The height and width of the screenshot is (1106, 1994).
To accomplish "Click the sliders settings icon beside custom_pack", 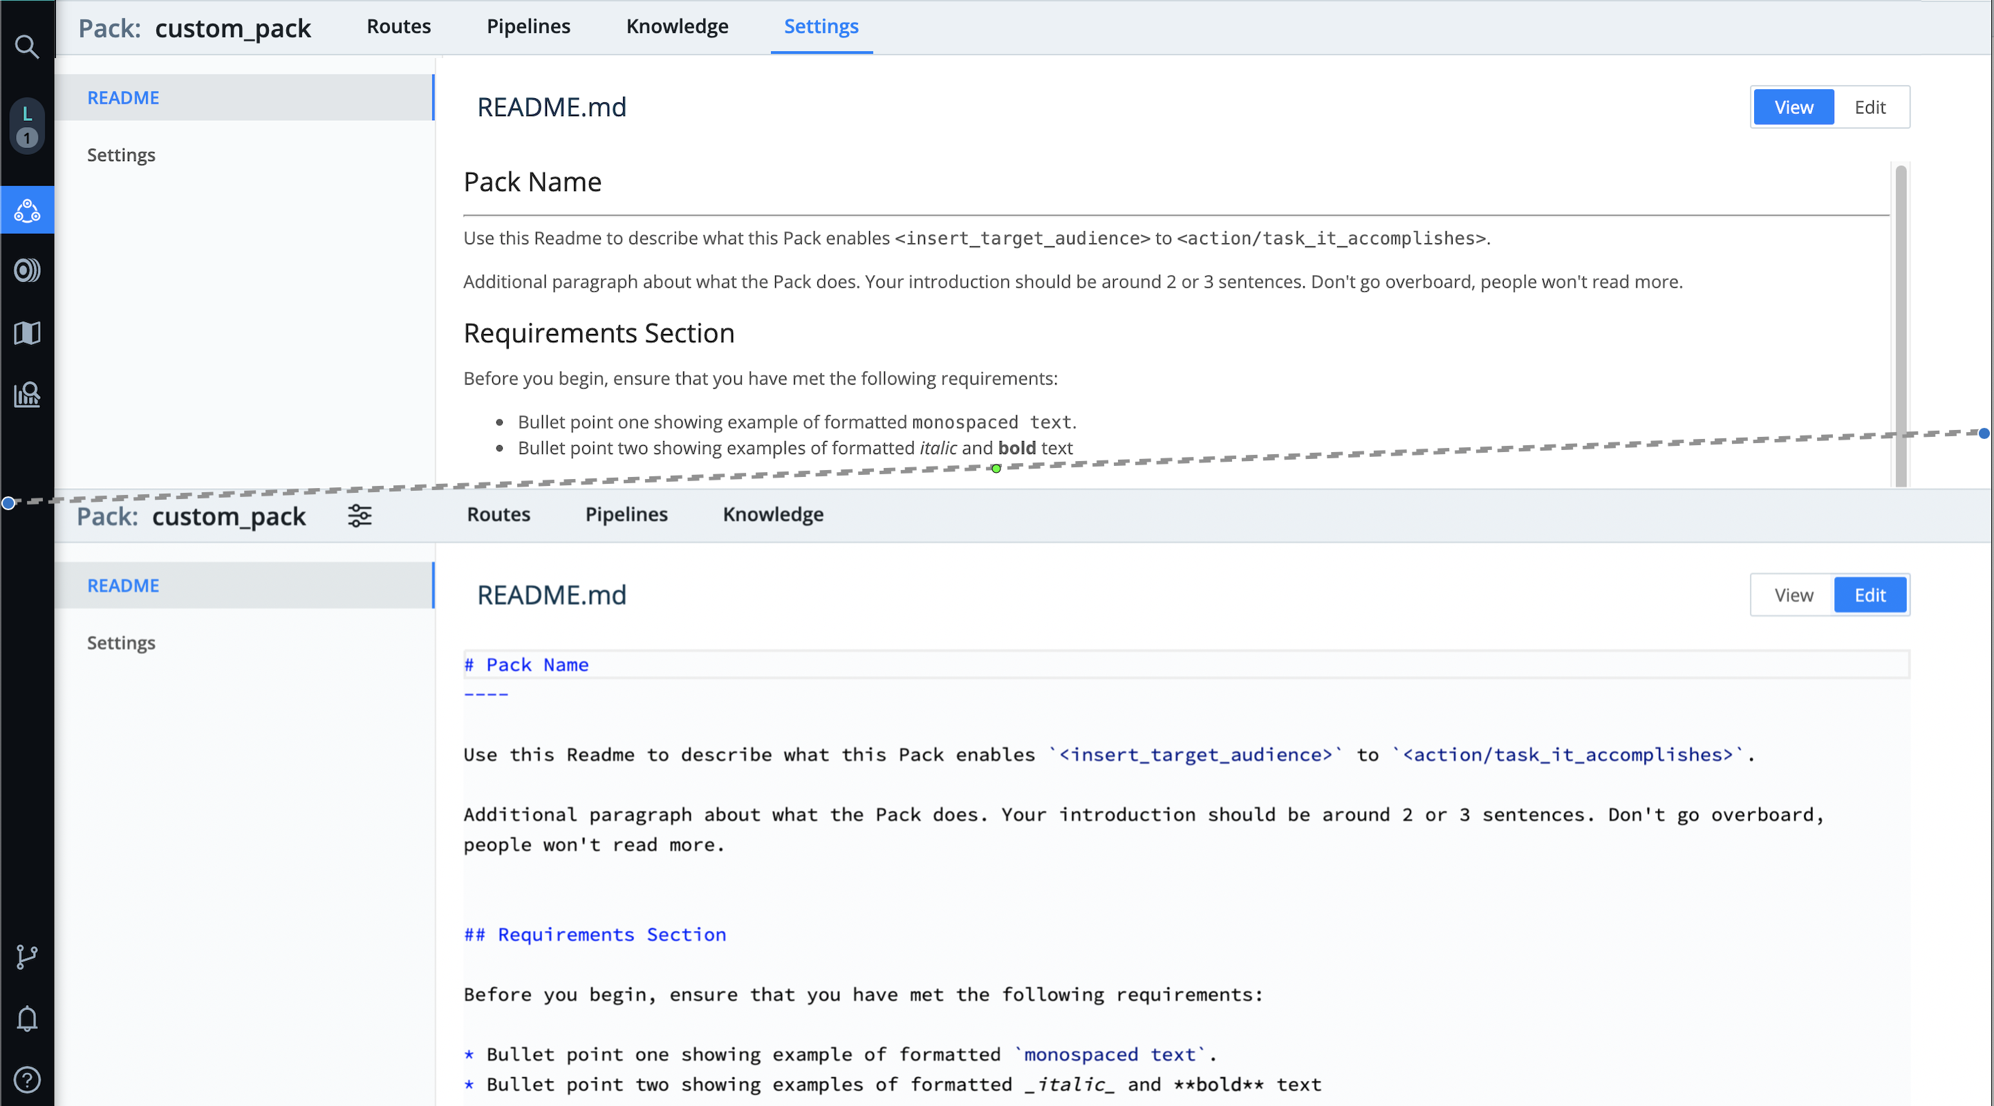I will 359,516.
